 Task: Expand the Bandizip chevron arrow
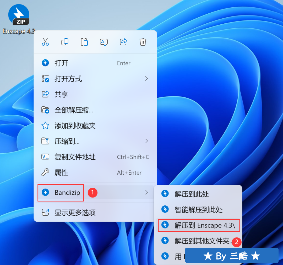click(146, 192)
